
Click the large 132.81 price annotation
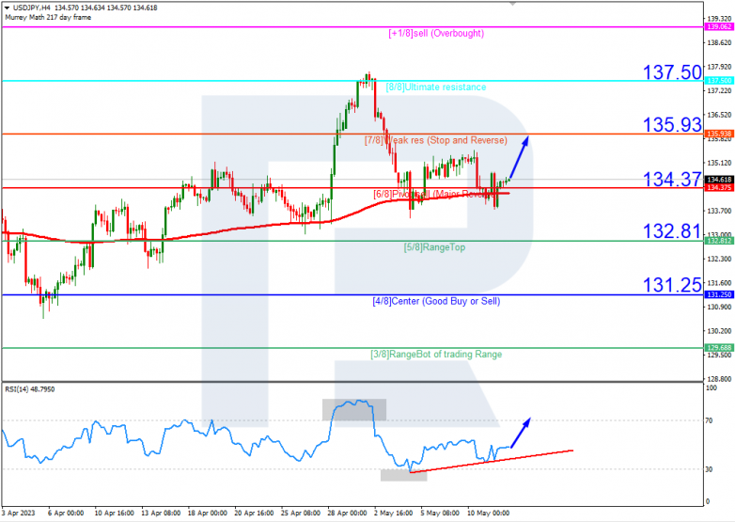click(672, 231)
